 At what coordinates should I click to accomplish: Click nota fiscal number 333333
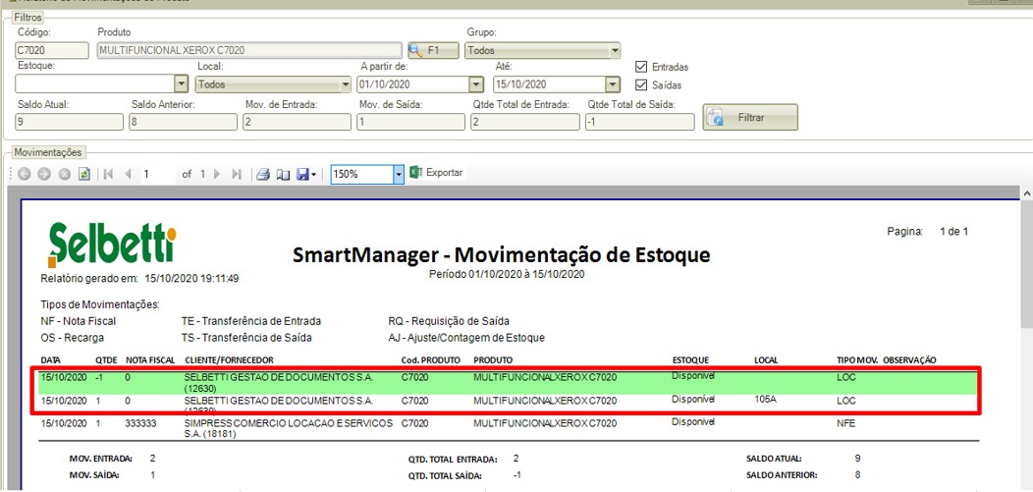point(141,423)
